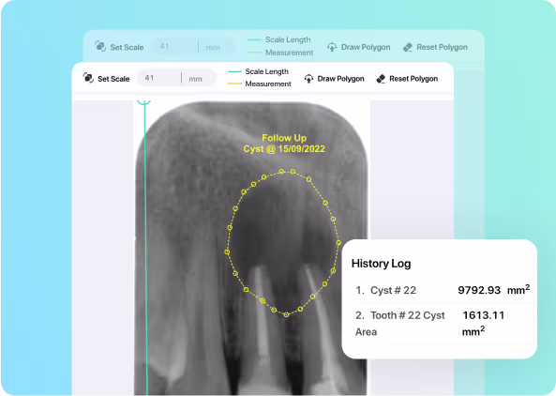Click the teal scale line handle at top

click(x=144, y=102)
